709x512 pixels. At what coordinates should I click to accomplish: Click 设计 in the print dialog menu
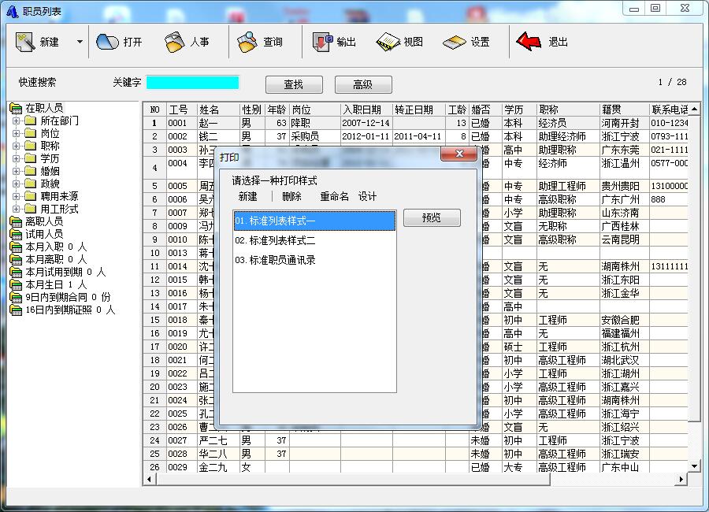[x=367, y=196]
